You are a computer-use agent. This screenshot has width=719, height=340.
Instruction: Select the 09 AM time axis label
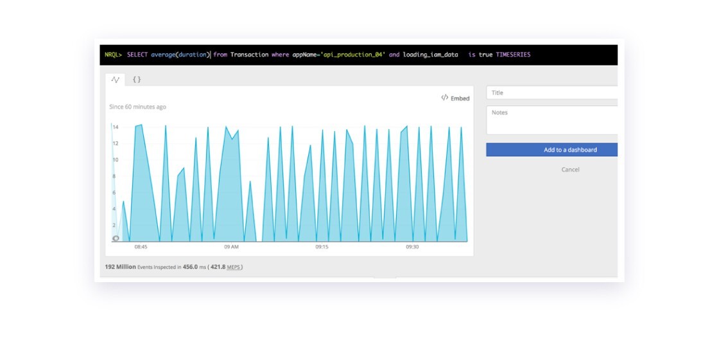(231, 247)
